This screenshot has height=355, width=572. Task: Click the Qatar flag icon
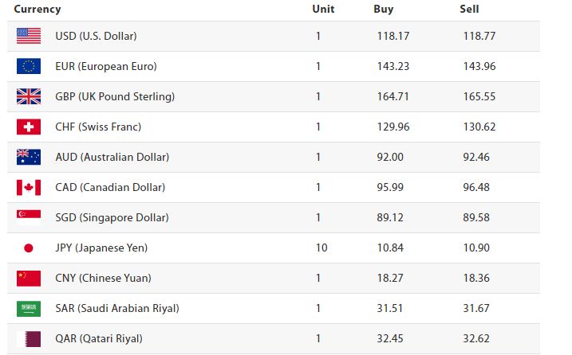pos(29,338)
